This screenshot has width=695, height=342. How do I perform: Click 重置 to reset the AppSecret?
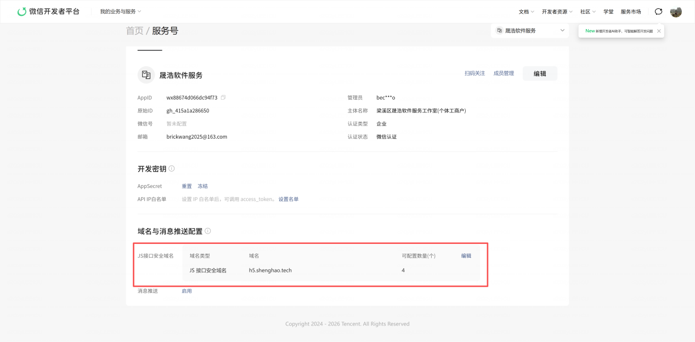tap(187, 186)
